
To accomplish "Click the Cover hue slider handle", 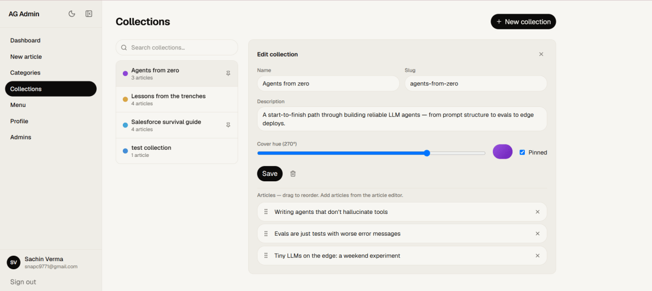I will [427, 153].
